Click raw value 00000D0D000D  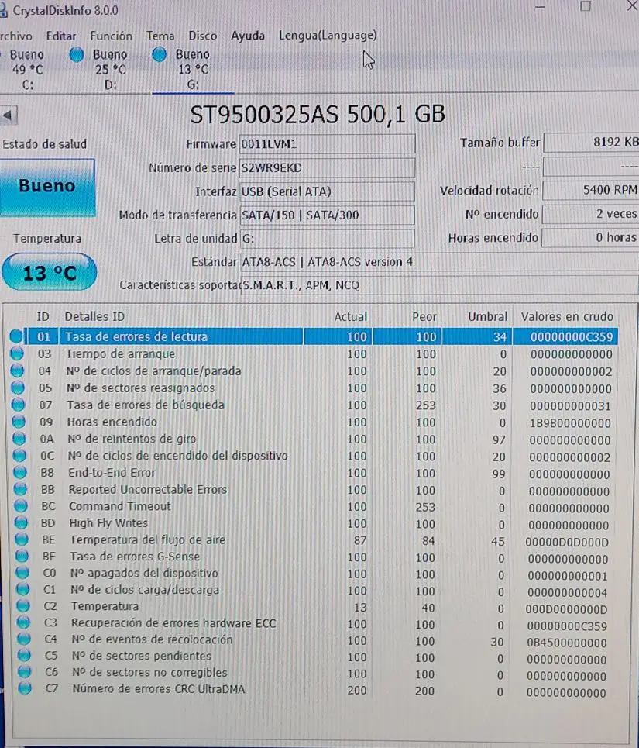[567, 543]
